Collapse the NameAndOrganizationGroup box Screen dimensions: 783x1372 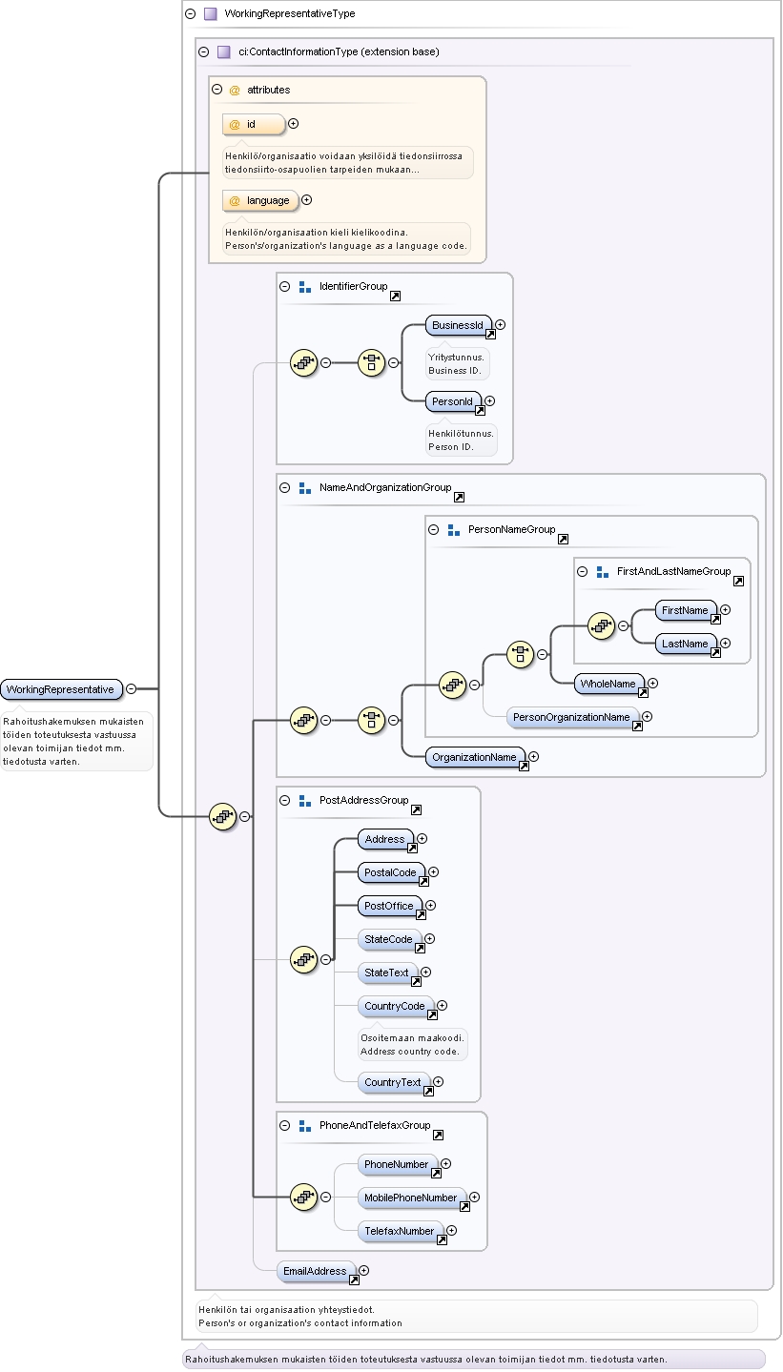(x=285, y=487)
